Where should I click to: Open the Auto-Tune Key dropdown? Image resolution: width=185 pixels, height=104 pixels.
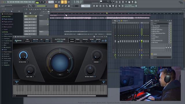coord(42,41)
